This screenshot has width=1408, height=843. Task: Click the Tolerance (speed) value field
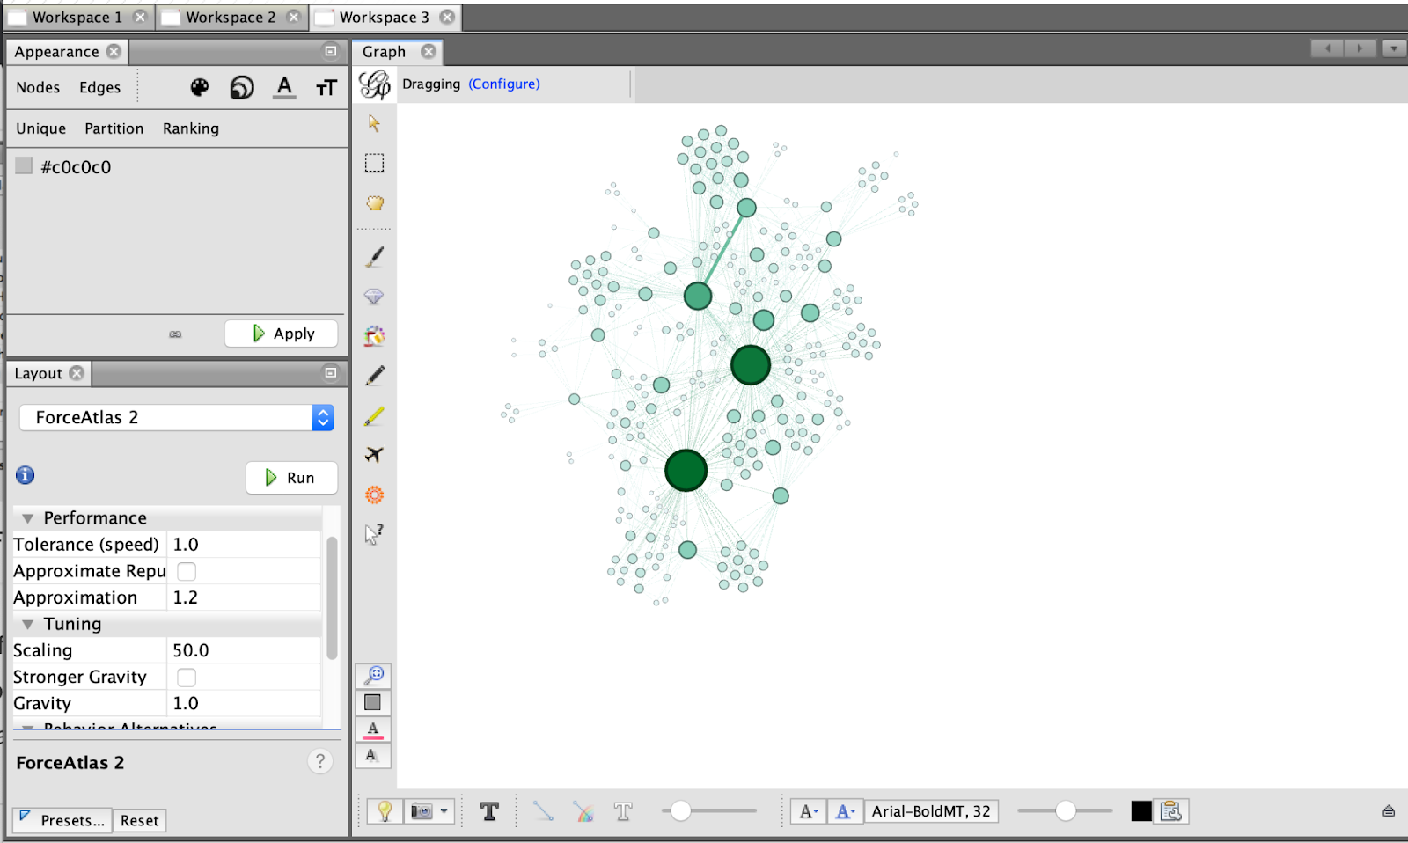pos(244,545)
